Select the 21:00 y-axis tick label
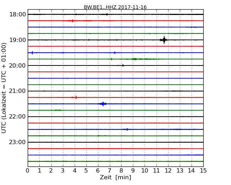231x185 pixels. pyautogui.click(x=17, y=91)
